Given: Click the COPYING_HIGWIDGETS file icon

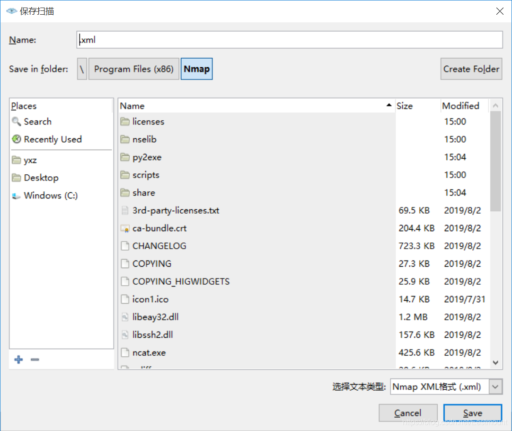Looking at the screenshot, I should (x=125, y=281).
